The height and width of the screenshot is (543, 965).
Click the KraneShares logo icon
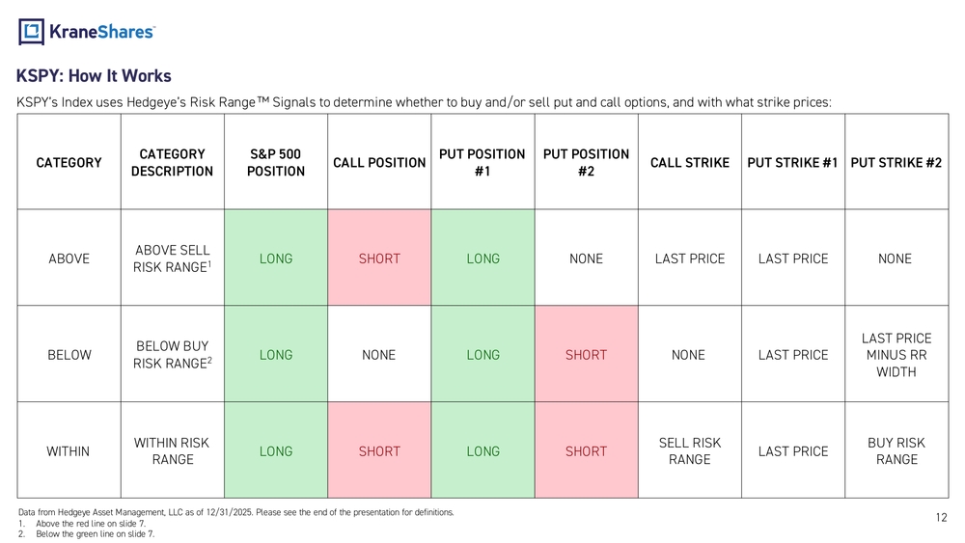pos(31,32)
